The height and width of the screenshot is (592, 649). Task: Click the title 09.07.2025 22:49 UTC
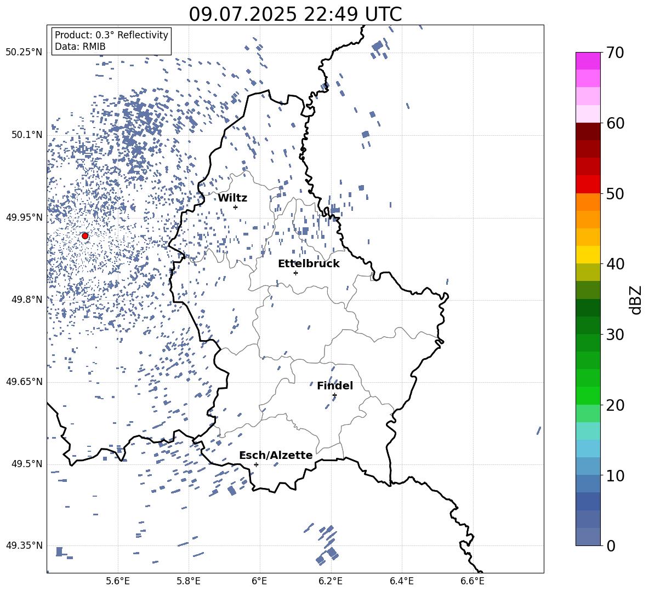(x=295, y=14)
